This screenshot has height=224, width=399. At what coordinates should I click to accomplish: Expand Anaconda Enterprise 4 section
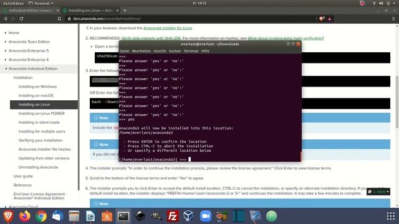pos(6,60)
